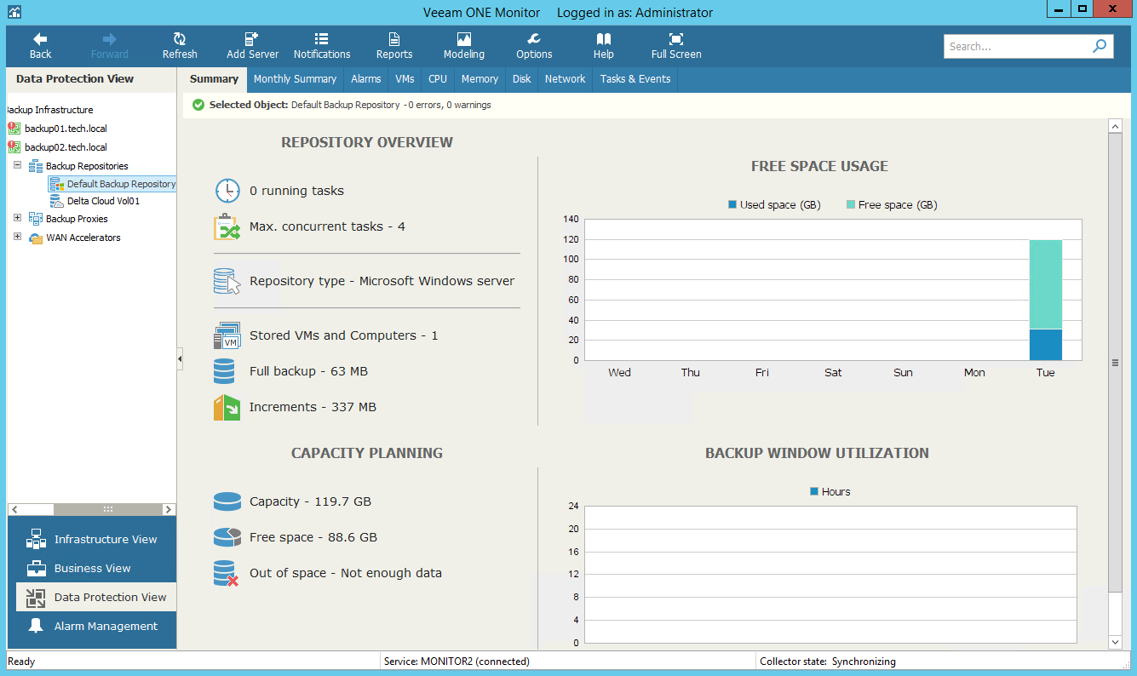Click the tree horizontal scrollbar right arrow
Screen dimensions: 1137x676
coord(169,509)
